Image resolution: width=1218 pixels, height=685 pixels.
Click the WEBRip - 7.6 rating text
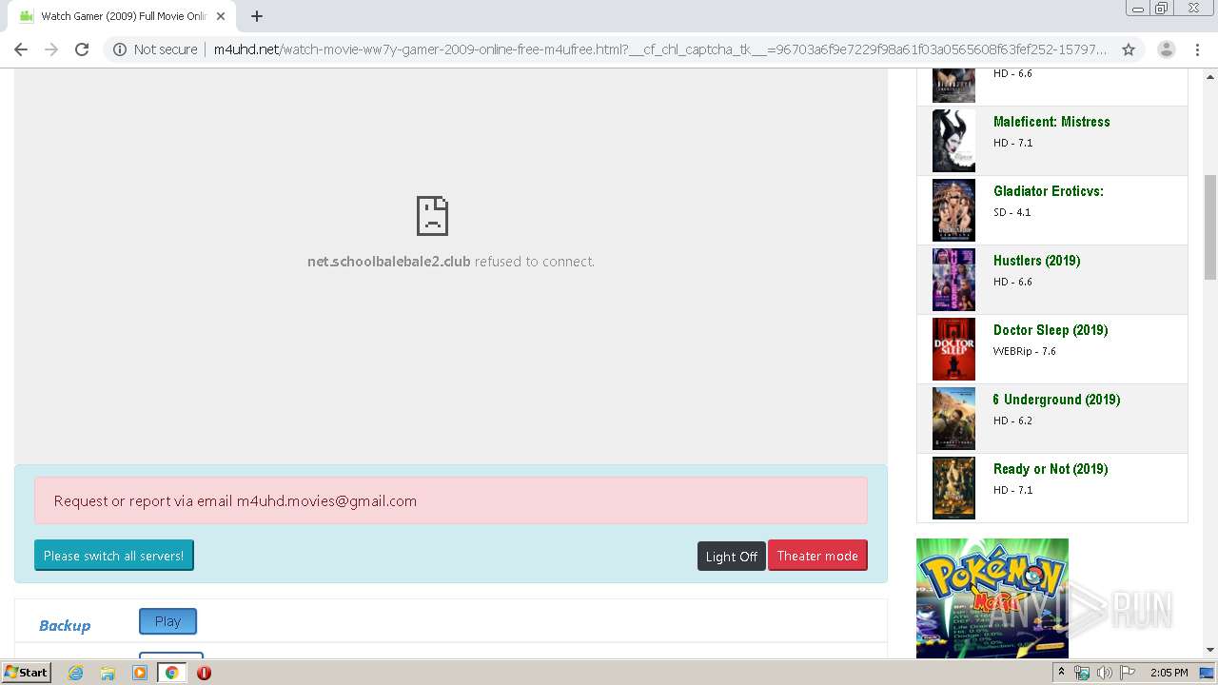pyautogui.click(x=1024, y=351)
